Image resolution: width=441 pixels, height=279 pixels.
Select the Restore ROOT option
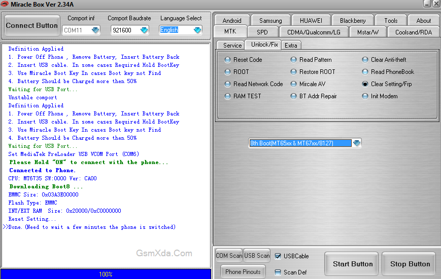click(x=294, y=72)
